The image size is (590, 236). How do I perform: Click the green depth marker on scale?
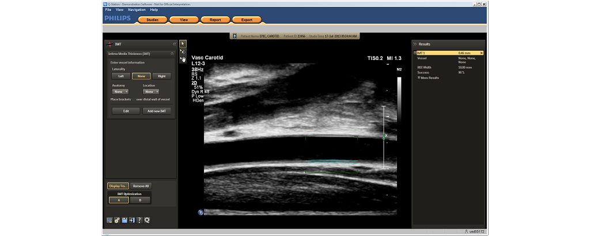coord(384,137)
